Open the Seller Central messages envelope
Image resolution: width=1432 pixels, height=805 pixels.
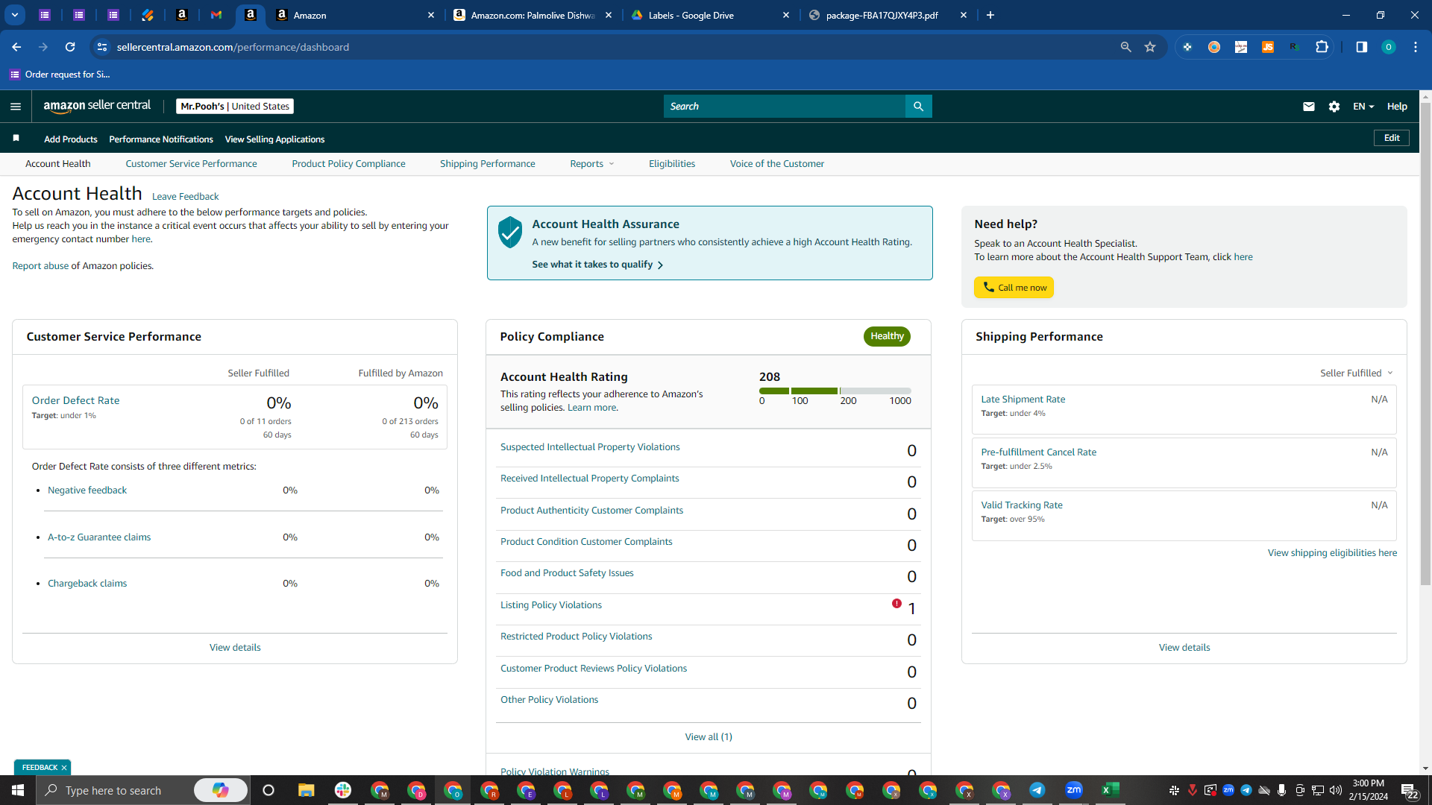point(1308,107)
